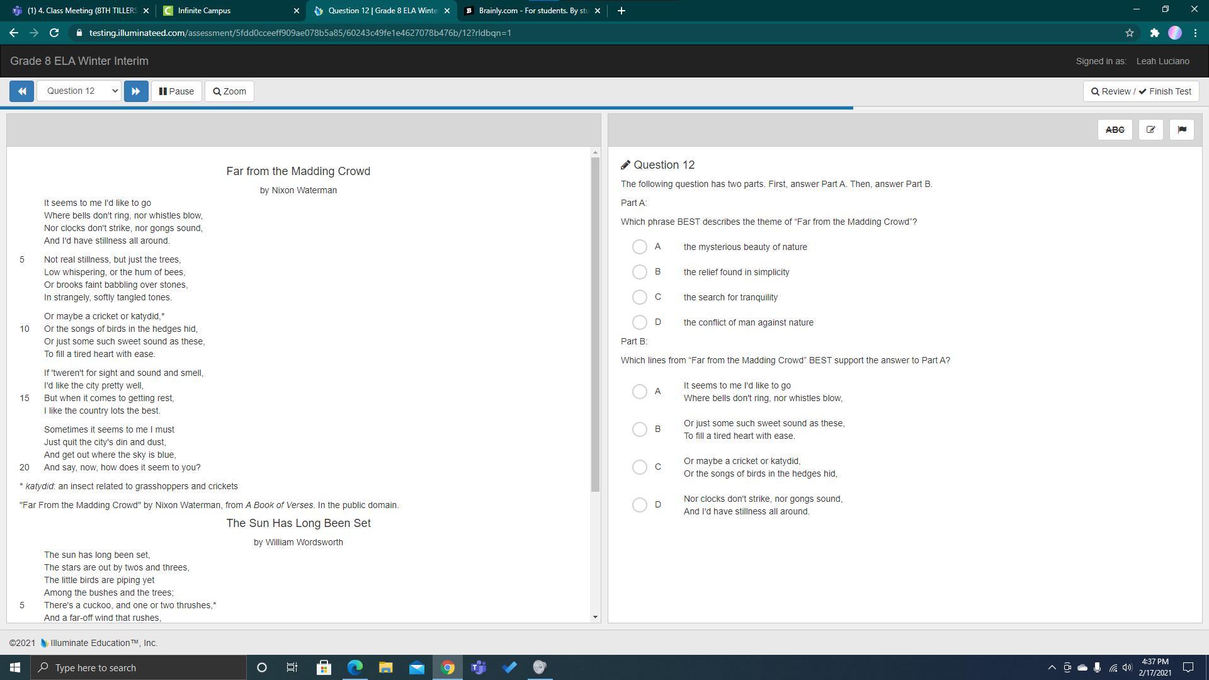Open the Question 12 dropdown selector
Image resolution: width=1209 pixels, height=680 pixels.
coord(79,91)
